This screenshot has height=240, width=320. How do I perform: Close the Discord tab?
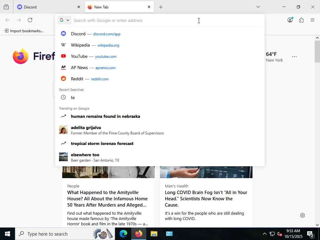pos(79,7)
